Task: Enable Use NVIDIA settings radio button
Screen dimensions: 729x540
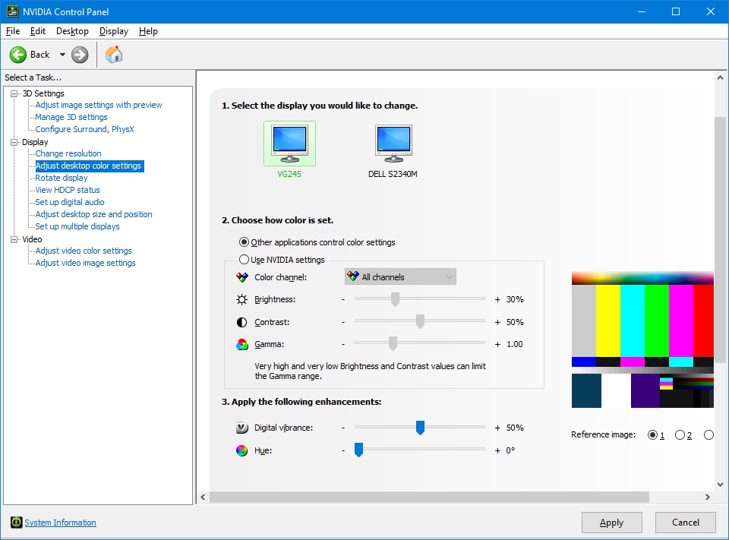Action: [x=244, y=260]
